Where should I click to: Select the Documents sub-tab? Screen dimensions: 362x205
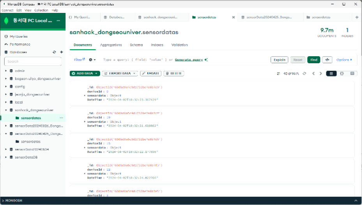(83, 45)
